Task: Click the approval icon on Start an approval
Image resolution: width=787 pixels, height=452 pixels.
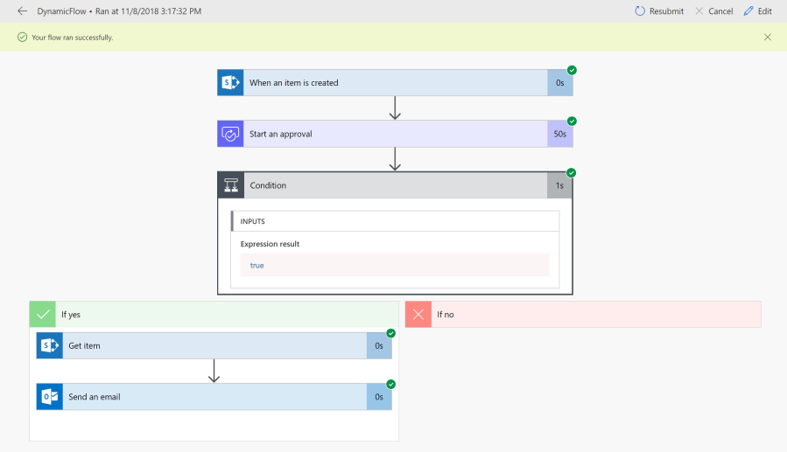Action: point(230,134)
